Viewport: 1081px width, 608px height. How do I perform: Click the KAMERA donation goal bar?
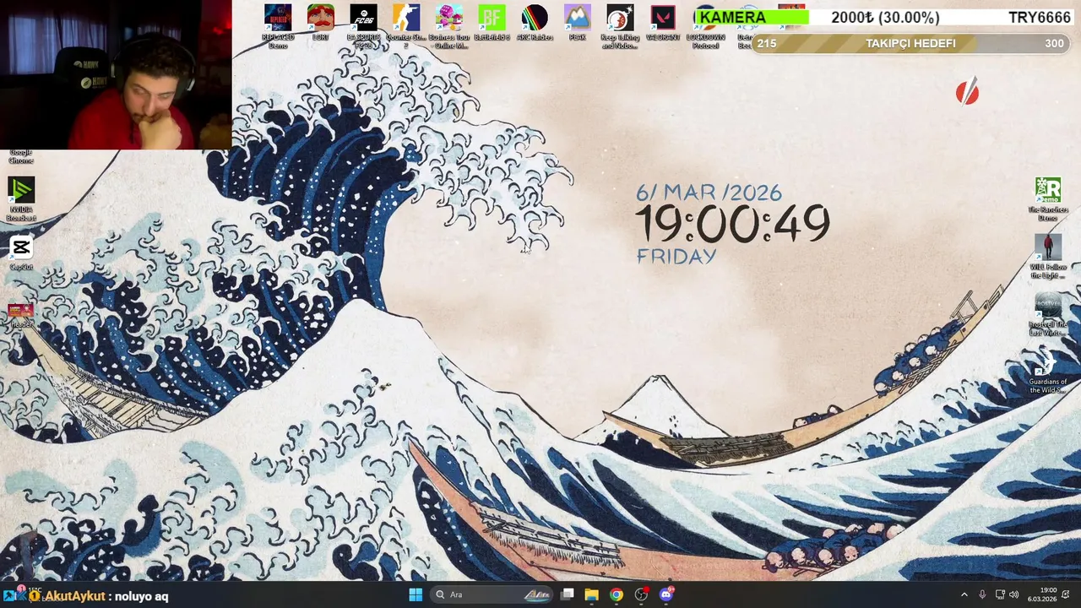tap(884, 17)
